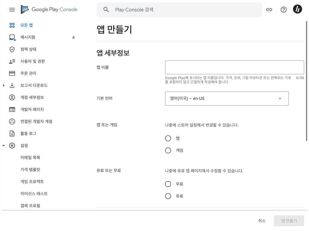Click the search magnifier icon

106,10
